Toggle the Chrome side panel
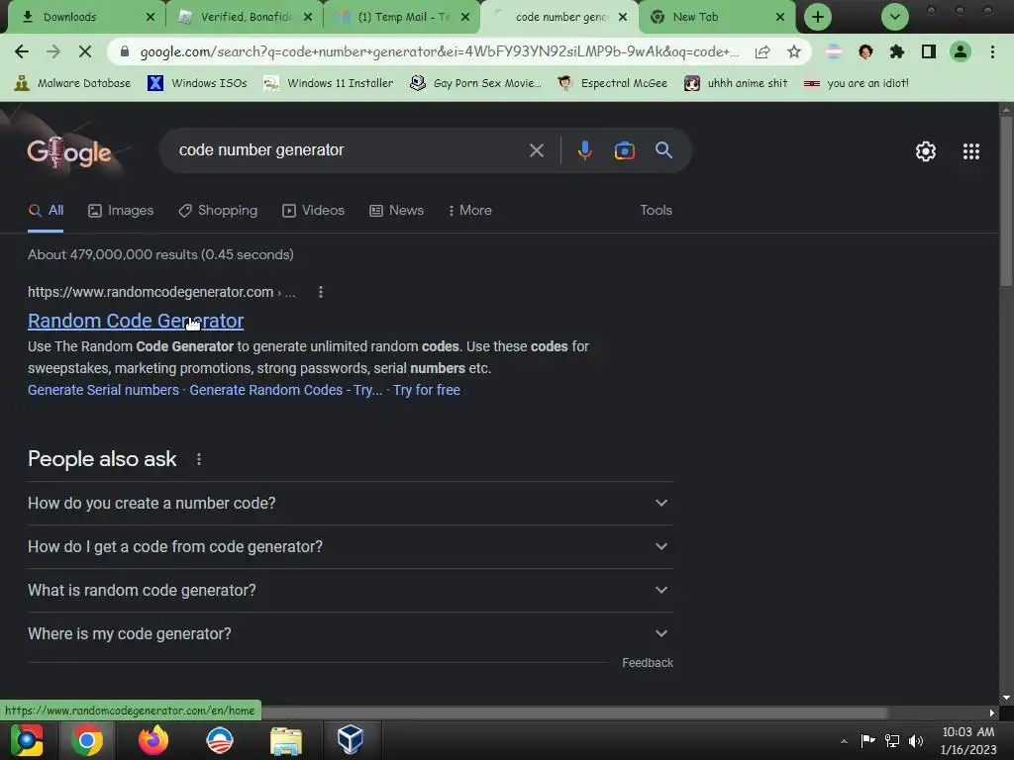1014x760 pixels. (929, 51)
